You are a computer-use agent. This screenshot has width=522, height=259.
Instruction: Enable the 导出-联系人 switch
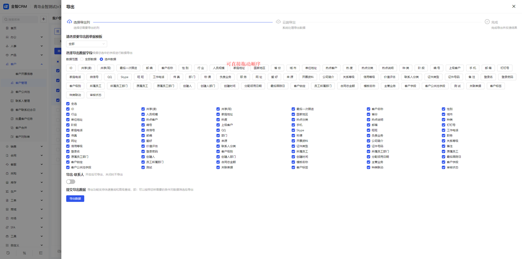tap(71, 182)
